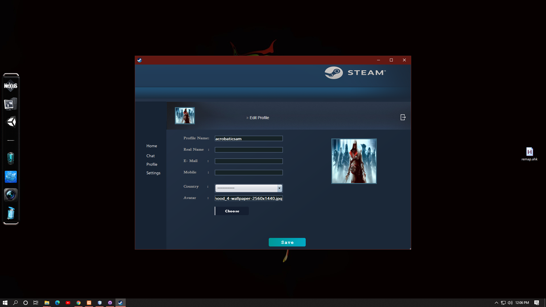The height and width of the screenshot is (307, 546).
Task: Launch Microsoft Edge from the taskbar
Action: (x=57, y=303)
